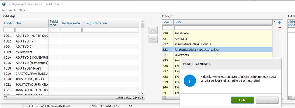This screenshot has width=295, height=108.
Task: Select row 0018 AIKATYÖlähdevero
Action: pos(71,68)
